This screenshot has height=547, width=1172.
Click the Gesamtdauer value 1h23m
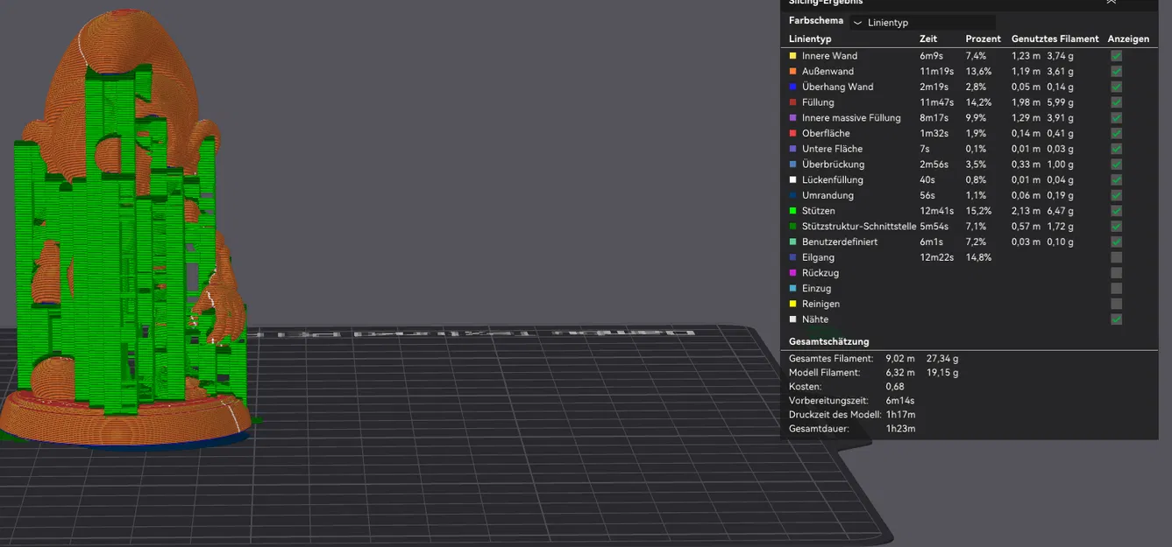(x=900, y=429)
